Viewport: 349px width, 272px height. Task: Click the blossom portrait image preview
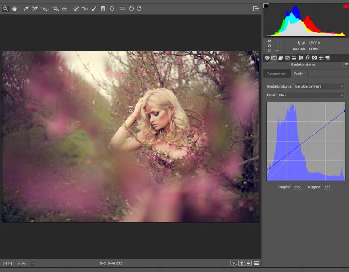(x=130, y=136)
